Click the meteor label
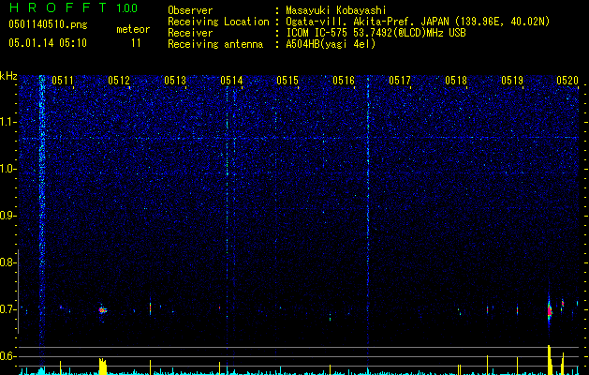Screen dimensions: 589x375 click(x=133, y=29)
